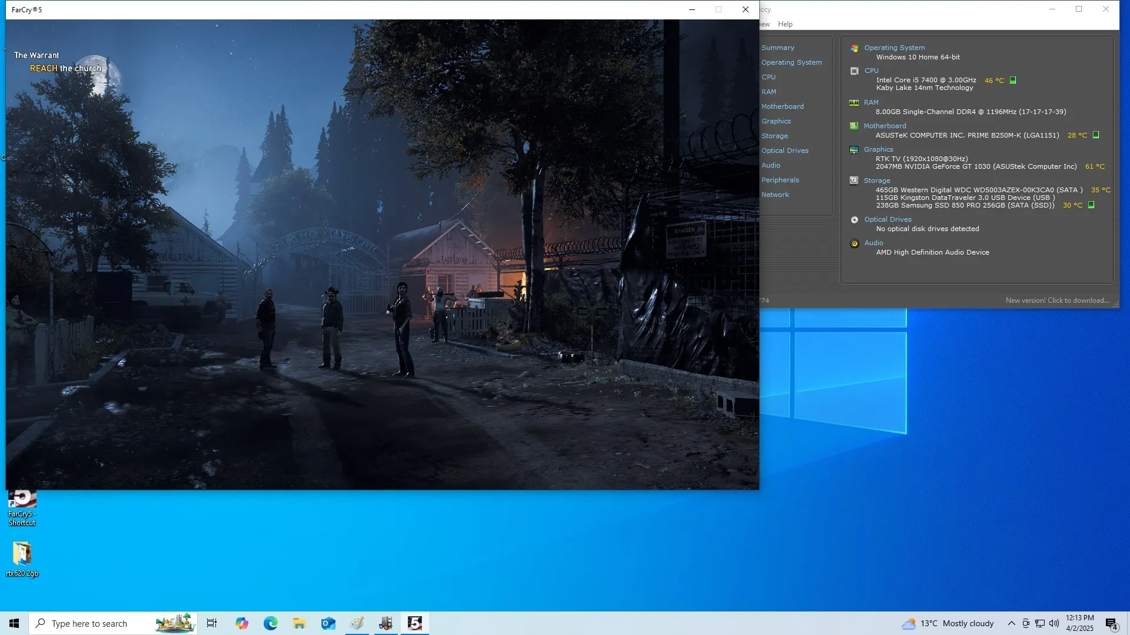
Task: Click the Motherboard icon in Speccy summary
Action: 854,126
